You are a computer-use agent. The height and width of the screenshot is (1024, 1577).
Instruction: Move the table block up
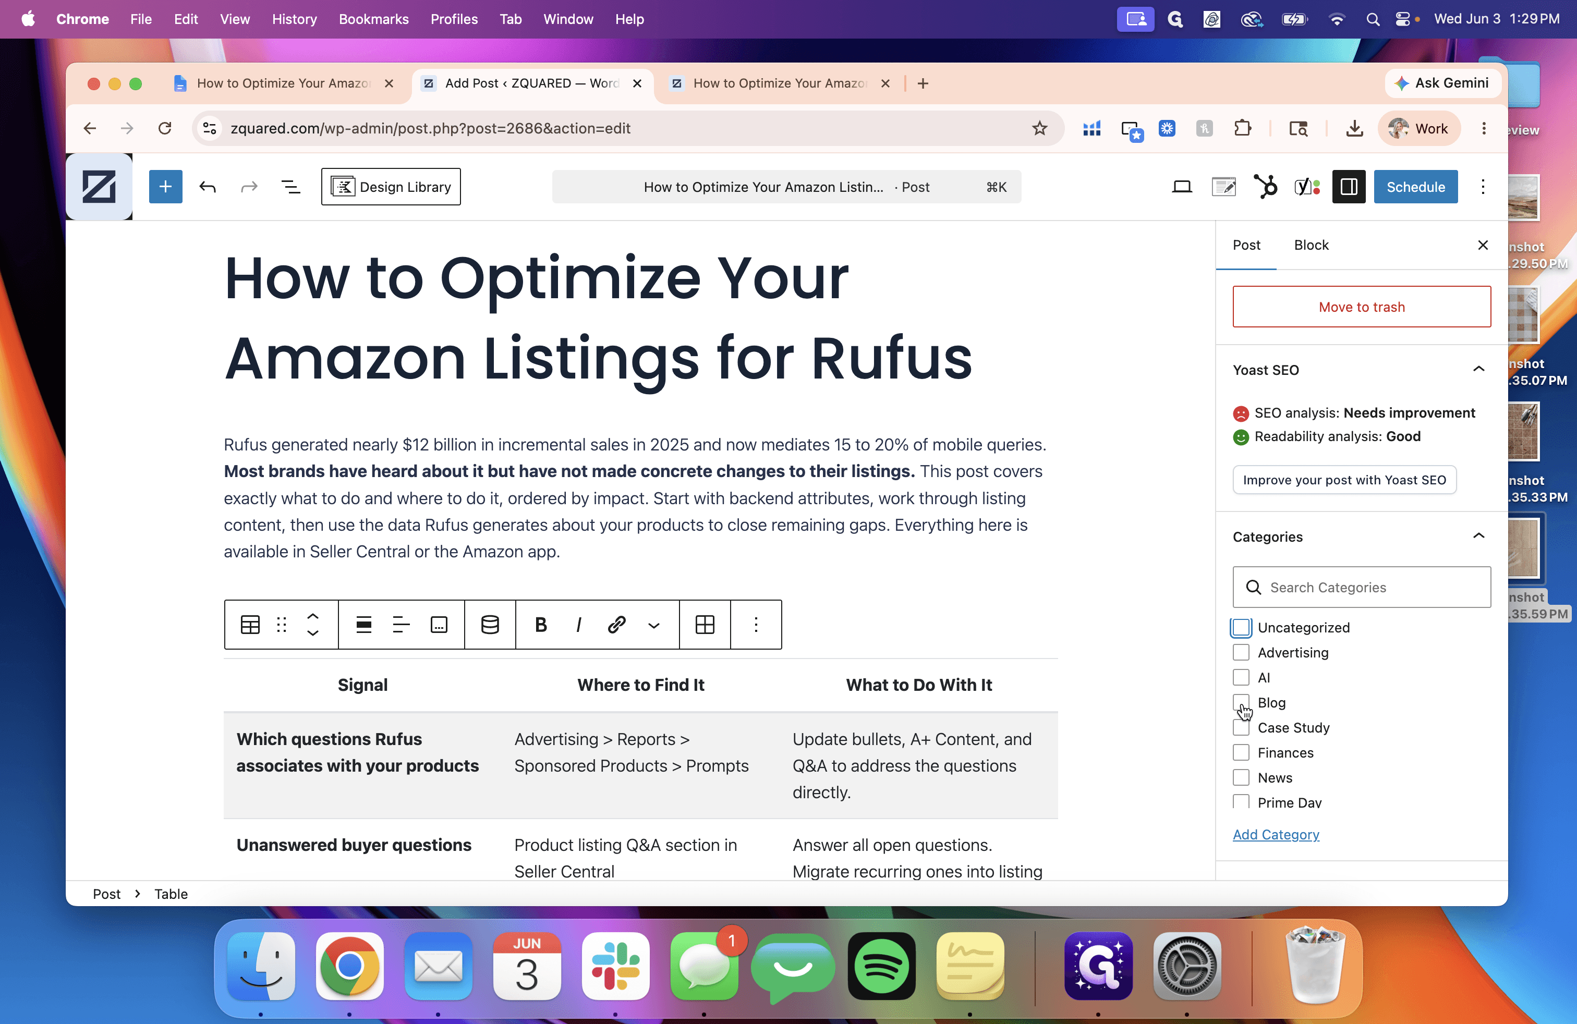(313, 616)
